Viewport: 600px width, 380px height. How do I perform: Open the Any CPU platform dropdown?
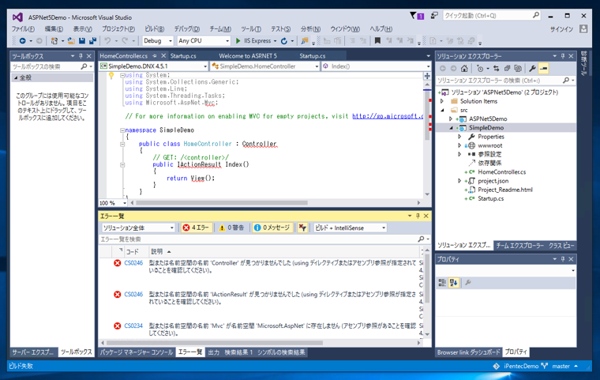[x=204, y=40]
